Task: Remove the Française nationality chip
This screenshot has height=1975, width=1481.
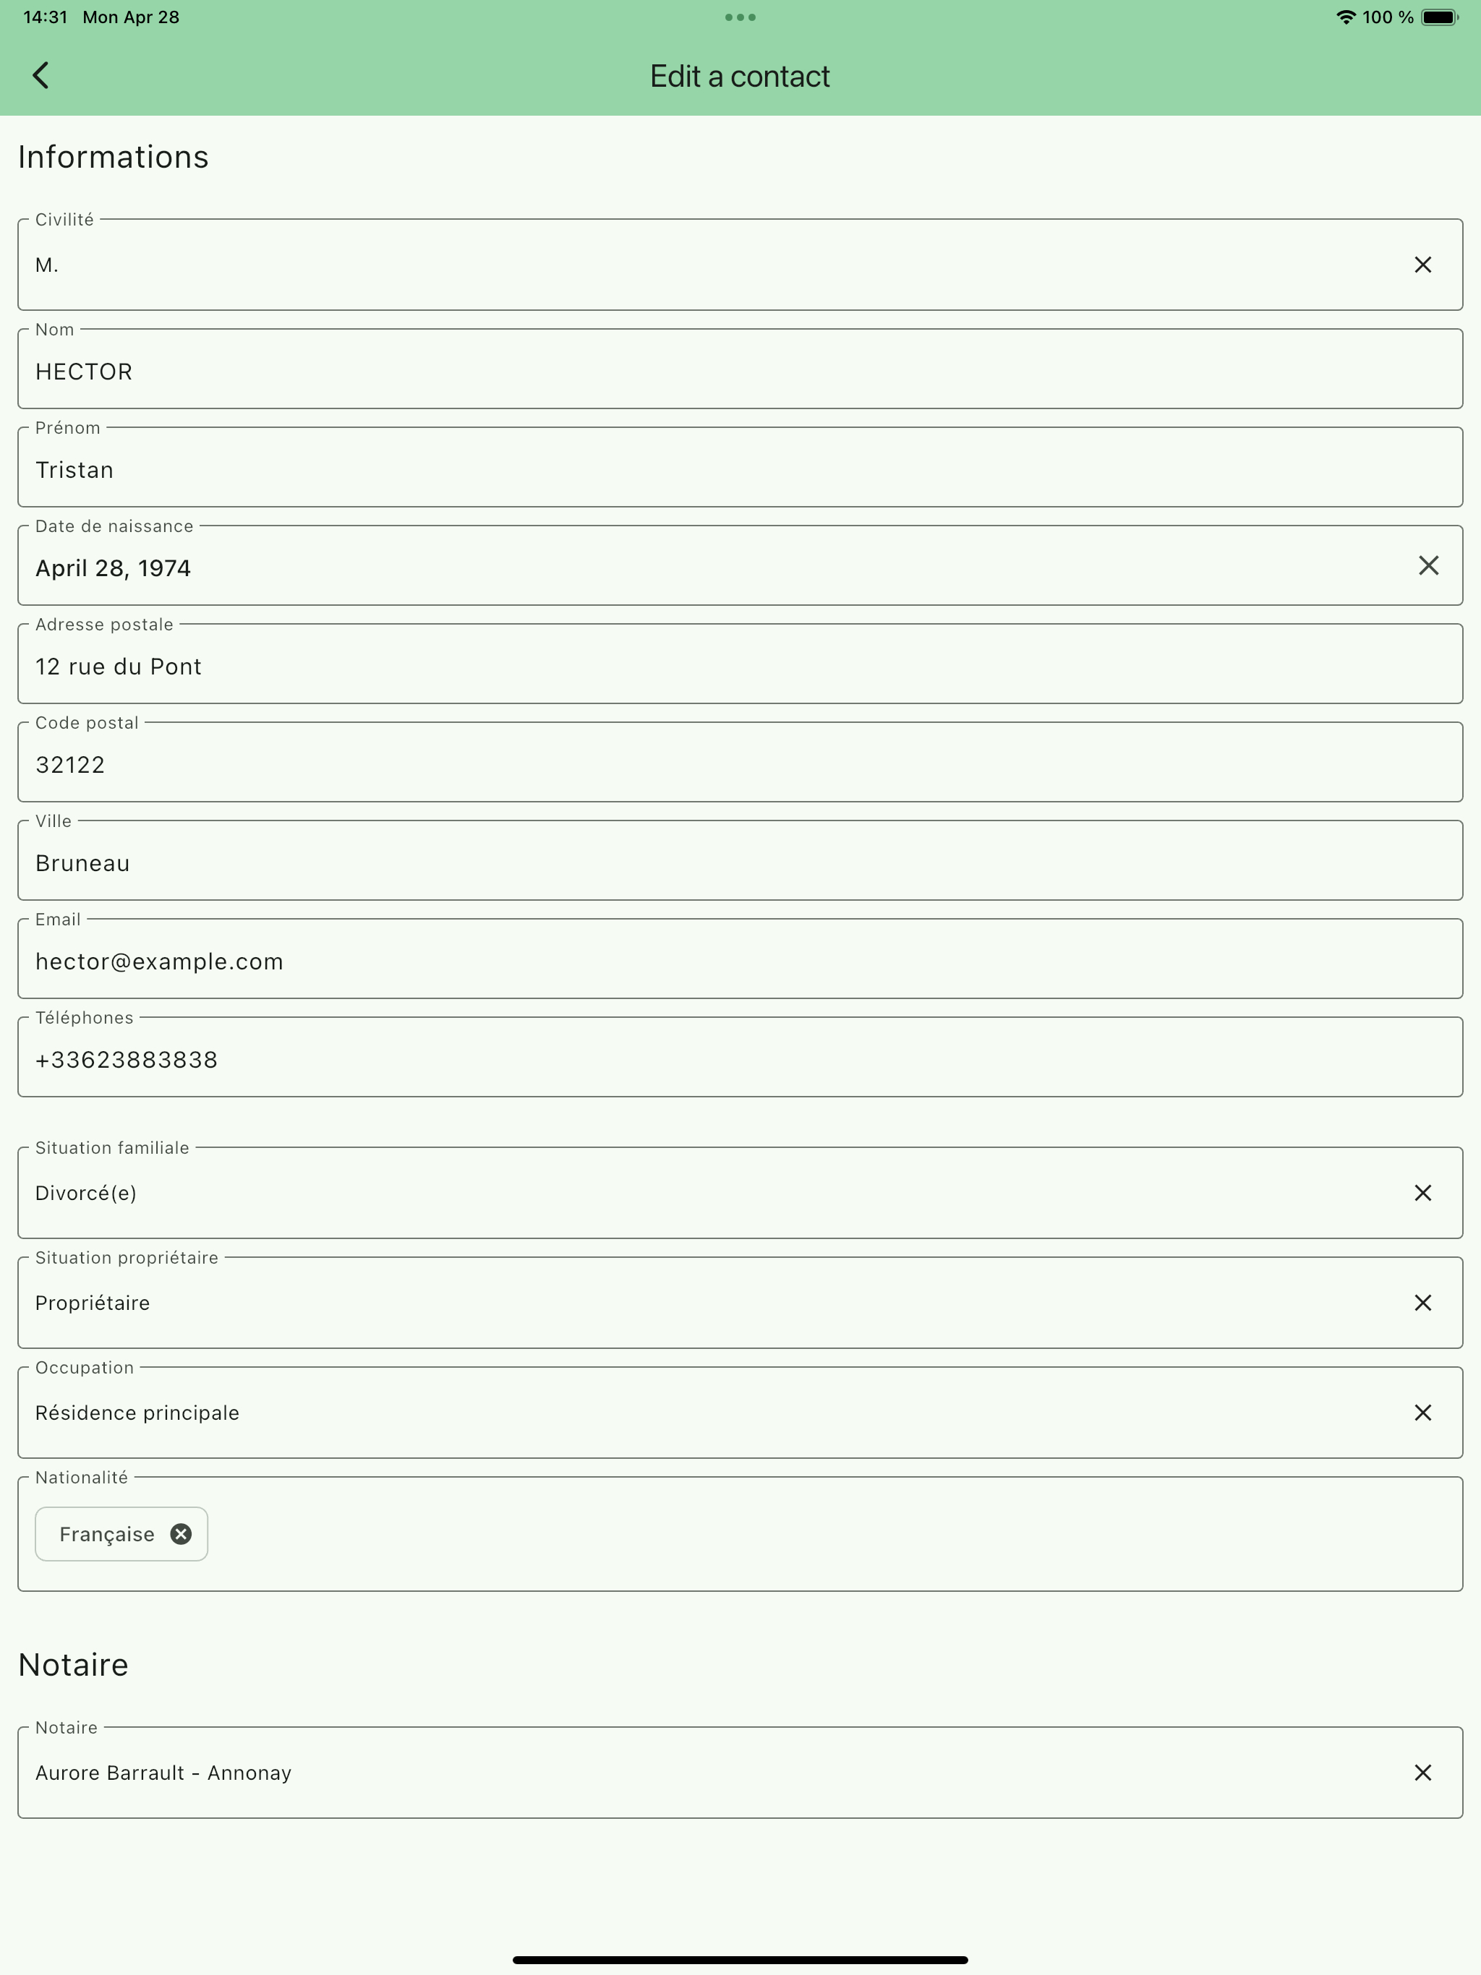Action: 182,1534
